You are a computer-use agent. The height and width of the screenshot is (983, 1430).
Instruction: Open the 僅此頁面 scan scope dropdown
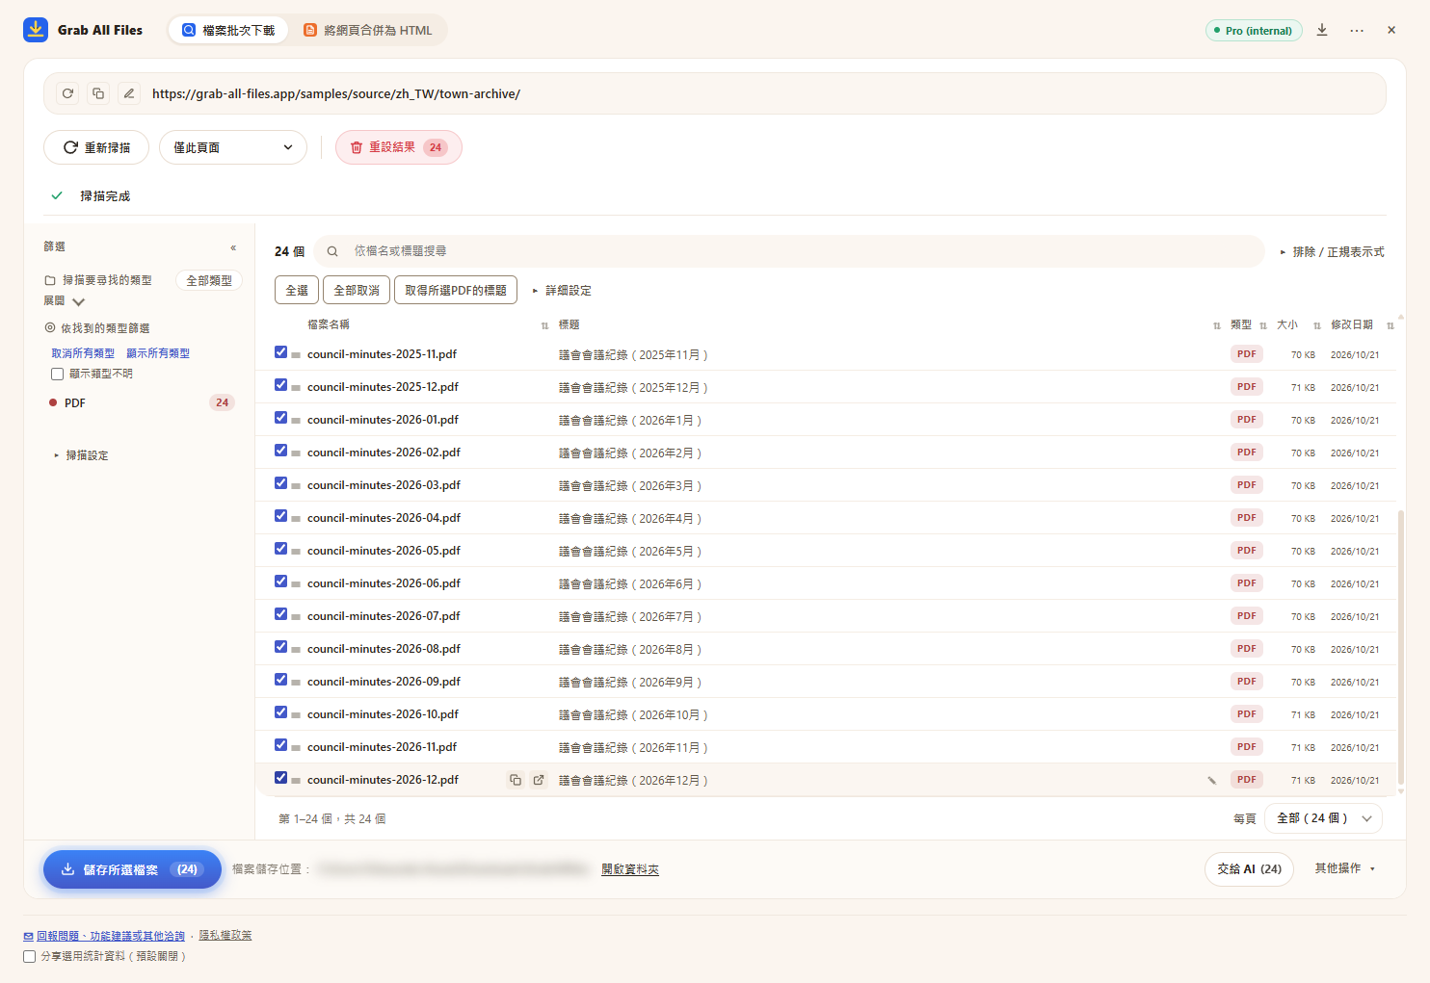click(x=233, y=147)
